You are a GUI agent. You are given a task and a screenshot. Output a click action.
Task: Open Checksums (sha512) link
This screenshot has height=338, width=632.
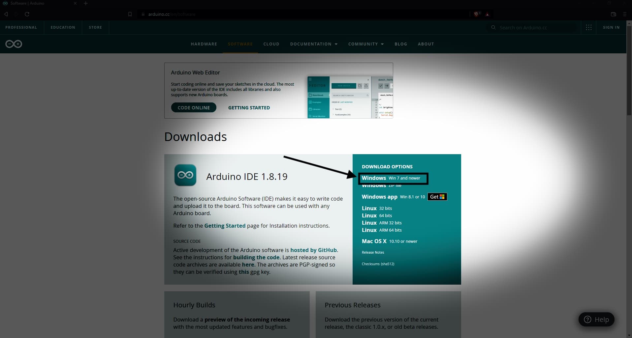click(x=378, y=264)
